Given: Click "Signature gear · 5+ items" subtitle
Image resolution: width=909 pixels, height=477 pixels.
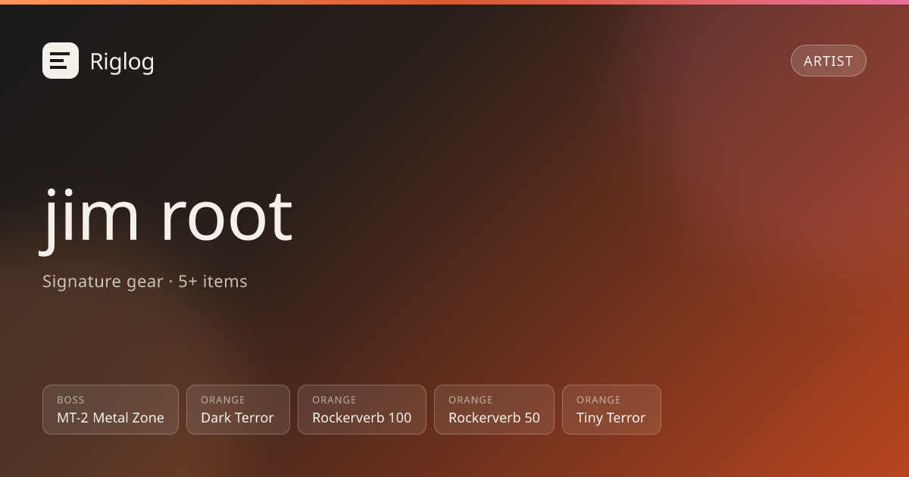Looking at the screenshot, I should 145,281.
